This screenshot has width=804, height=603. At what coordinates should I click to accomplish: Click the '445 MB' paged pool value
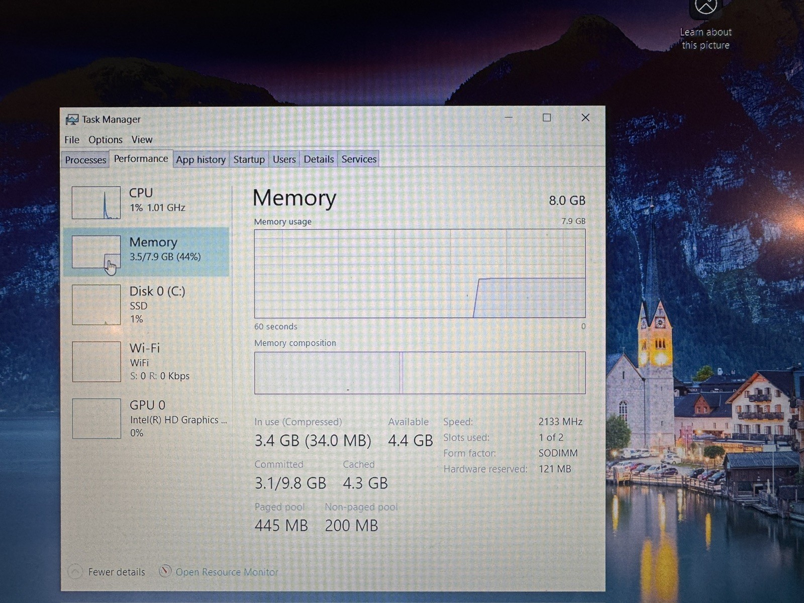tap(281, 526)
